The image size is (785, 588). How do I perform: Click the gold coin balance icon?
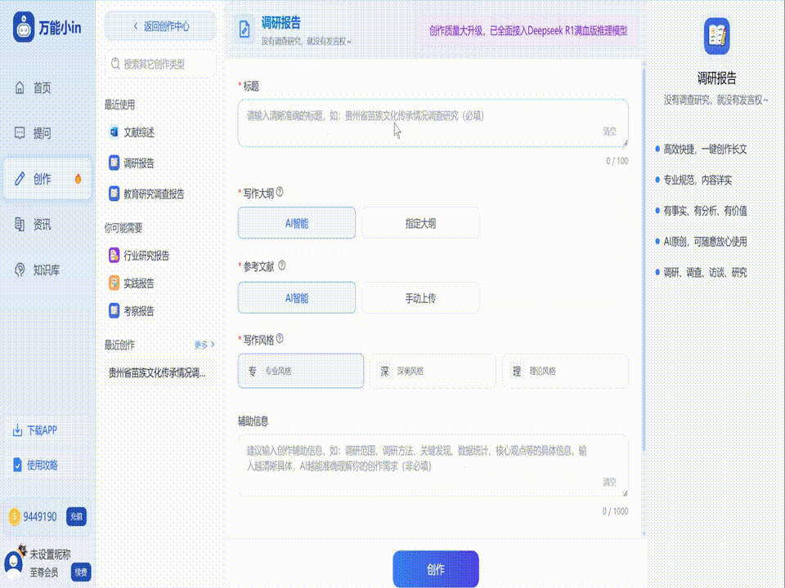pyautogui.click(x=15, y=516)
